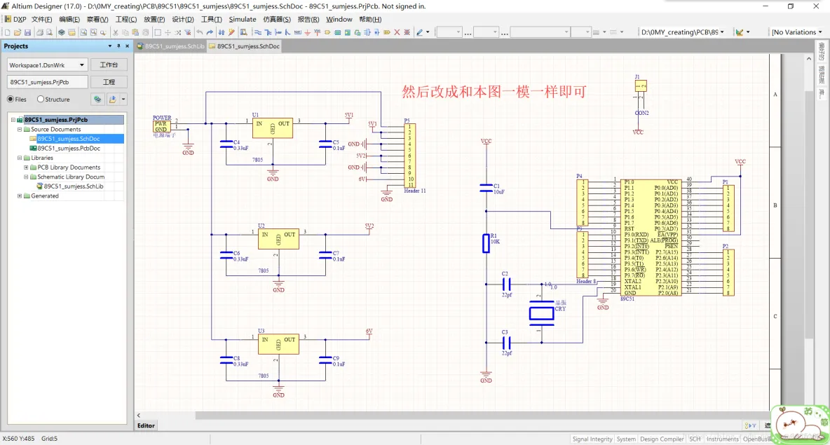
Task: Open the Simulate menu
Action: tap(243, 19)
